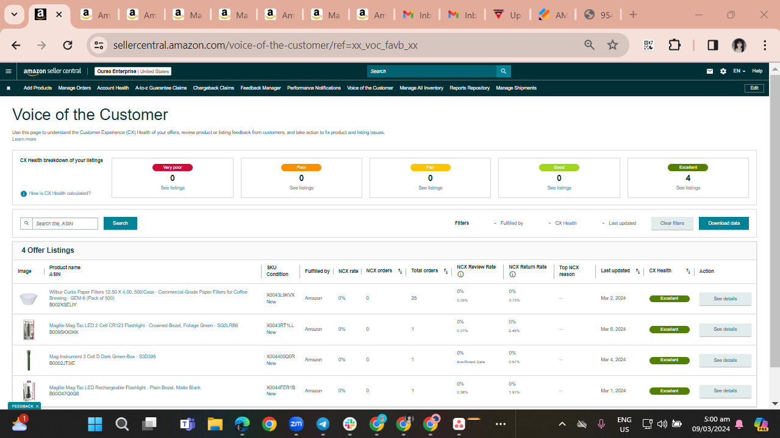Open Zoom from the taskbar
The width and height of the screenshot is (780, 438).
[x=296, y=423]
